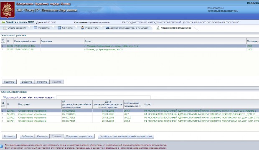Click the person icon of Учредитель tab
Image resolution: width=259 pixels, height=150 pixels.
(82, 28)
